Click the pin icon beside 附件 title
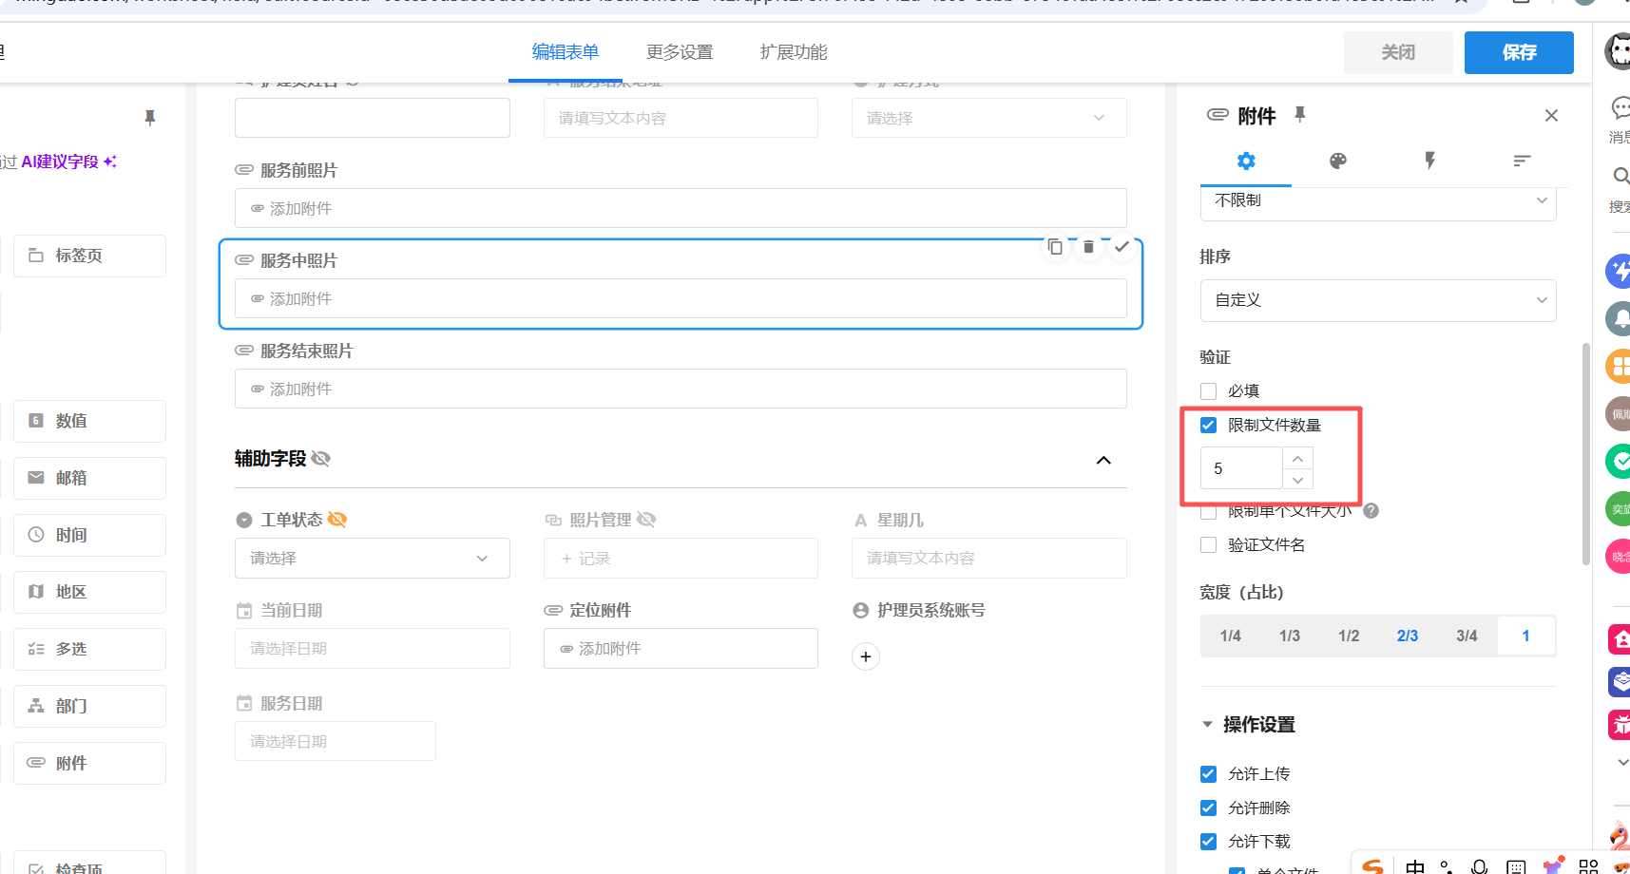 (1300, 115)
